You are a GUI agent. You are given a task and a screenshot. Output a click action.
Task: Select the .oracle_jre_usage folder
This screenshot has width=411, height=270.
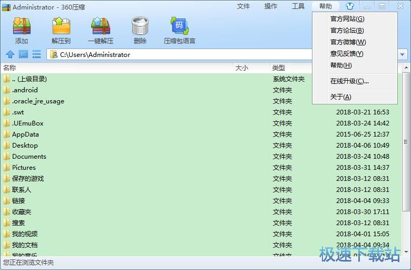[x=38, y=101]
